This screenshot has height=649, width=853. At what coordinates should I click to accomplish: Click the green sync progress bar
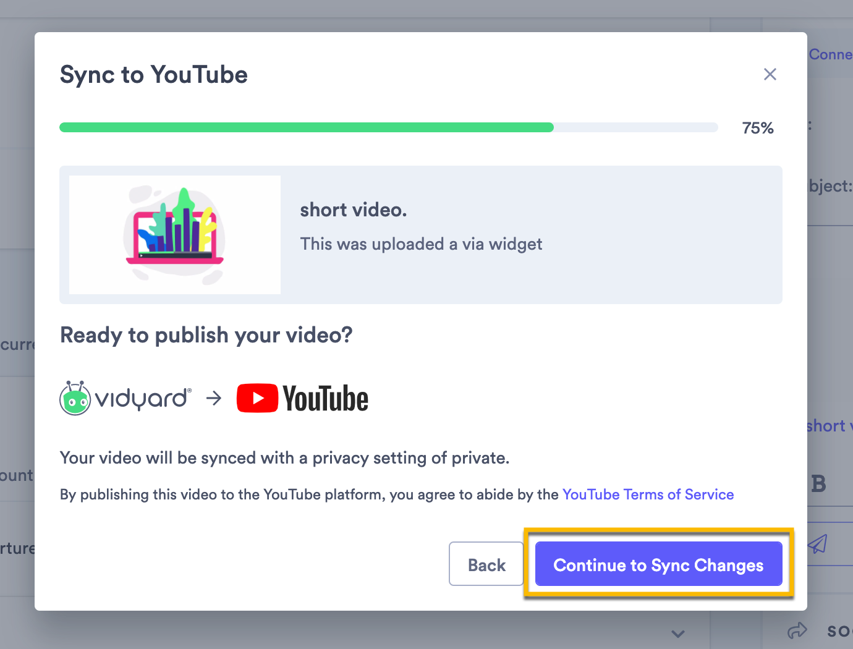(388, 127)
